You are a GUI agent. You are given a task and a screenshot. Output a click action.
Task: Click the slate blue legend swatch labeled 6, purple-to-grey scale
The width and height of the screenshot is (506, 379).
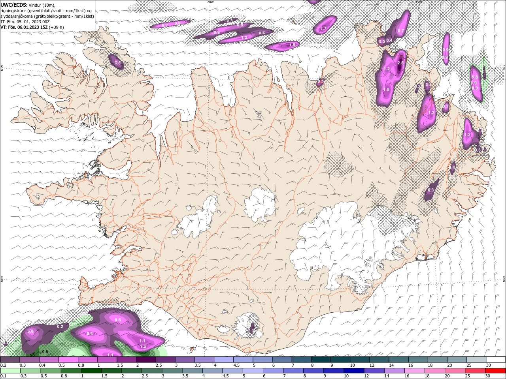[x=282, y=359]
